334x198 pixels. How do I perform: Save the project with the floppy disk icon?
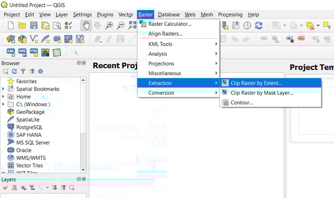click(33, 26)
